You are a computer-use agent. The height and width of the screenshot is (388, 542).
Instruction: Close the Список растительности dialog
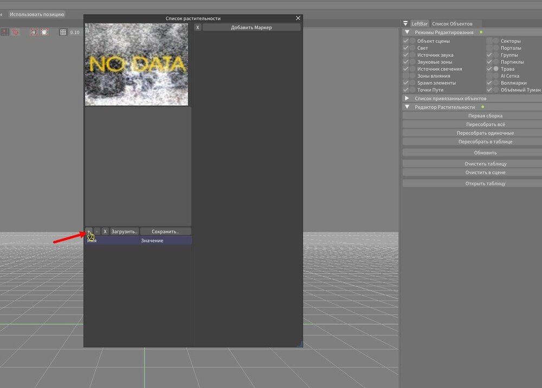point(298,18)
